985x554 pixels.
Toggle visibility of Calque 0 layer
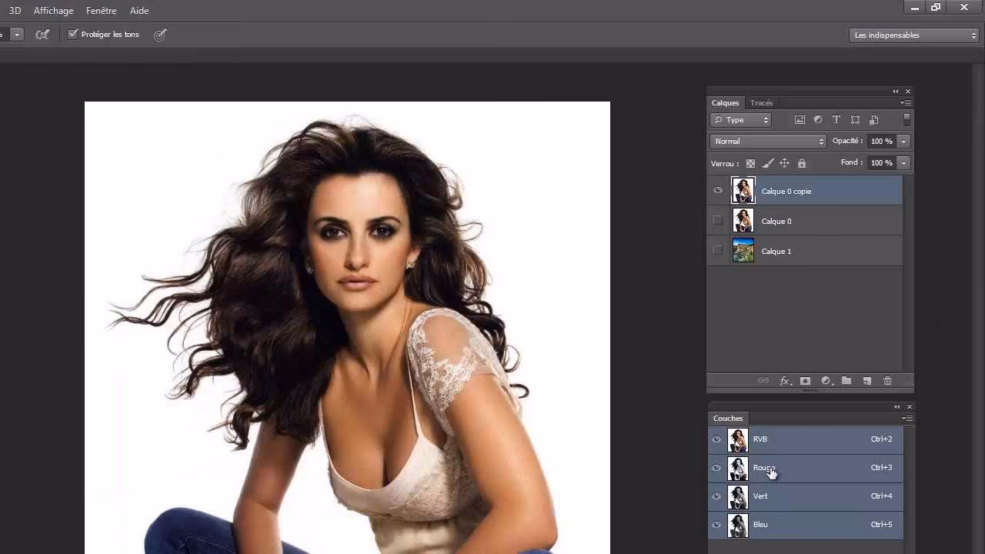pos(717,221)
